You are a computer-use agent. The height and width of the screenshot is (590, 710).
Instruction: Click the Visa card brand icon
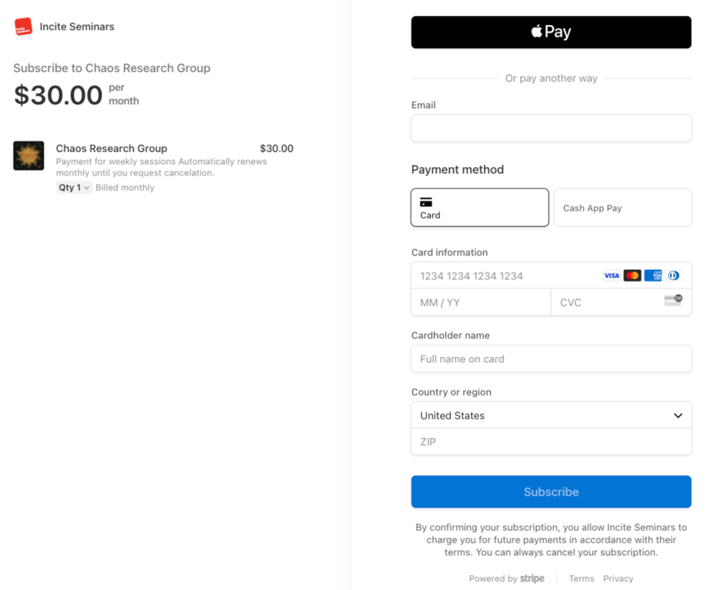[611, 276]
